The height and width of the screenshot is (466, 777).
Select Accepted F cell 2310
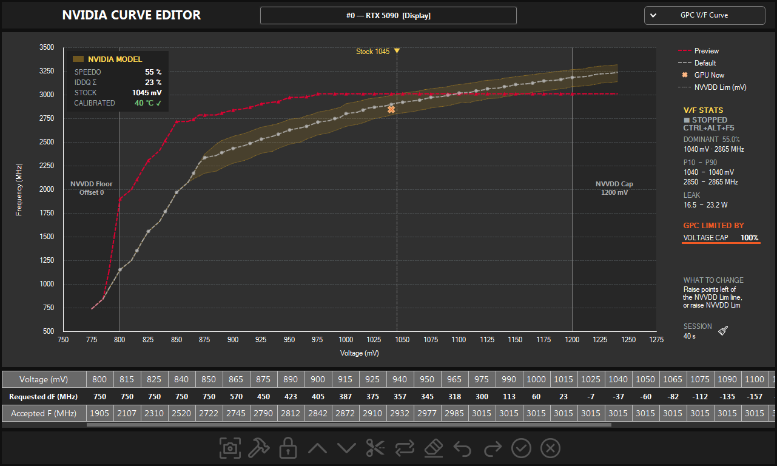(x=154, y=413)
